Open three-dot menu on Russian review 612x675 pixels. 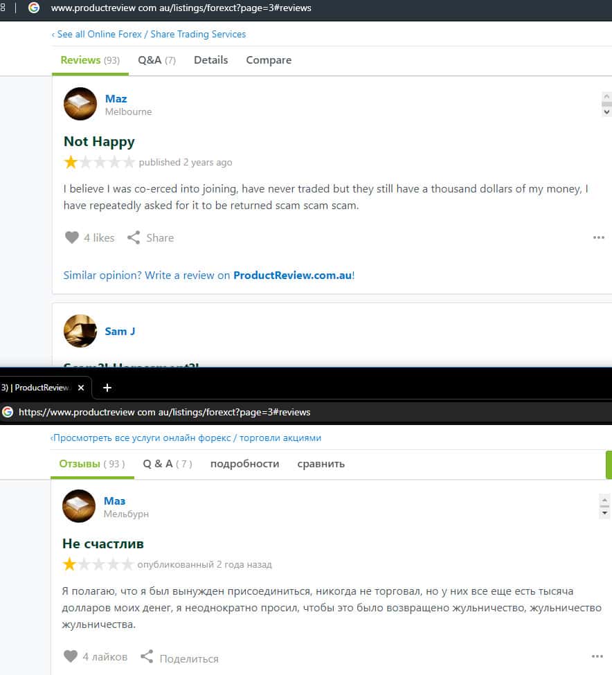pyautogui.click(x=597, y=656)
